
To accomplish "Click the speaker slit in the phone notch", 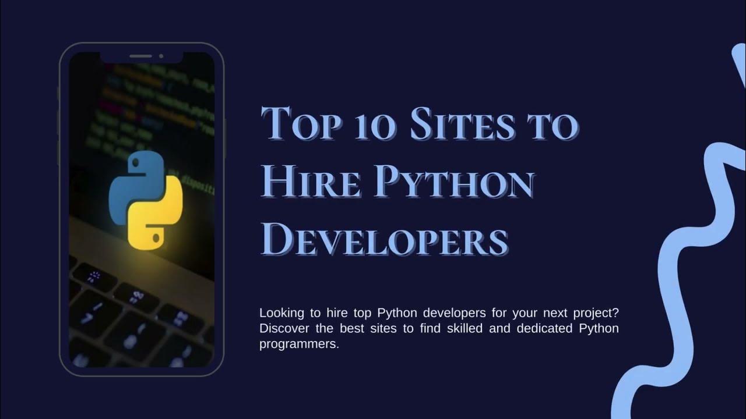I will 140,56.
